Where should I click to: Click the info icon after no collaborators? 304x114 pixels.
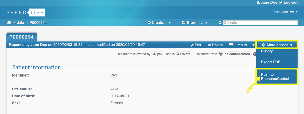click(x=255, y=54)
